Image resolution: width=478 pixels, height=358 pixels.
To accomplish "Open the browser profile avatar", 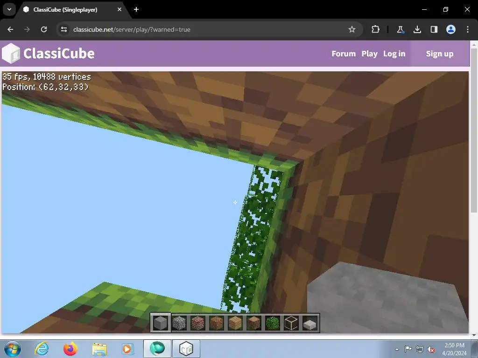I will pos(451,29).
